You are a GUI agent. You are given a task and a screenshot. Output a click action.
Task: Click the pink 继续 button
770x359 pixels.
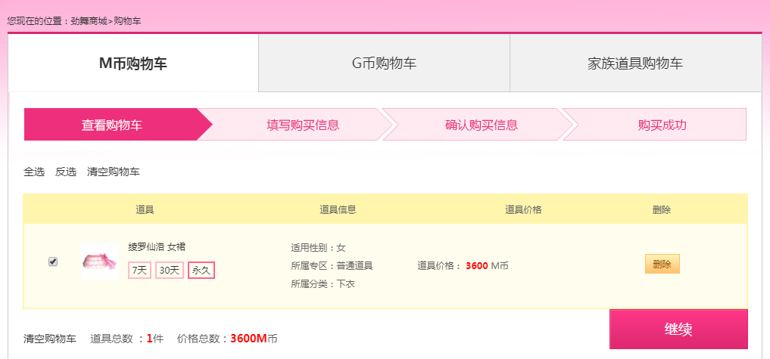pos(678,329)
